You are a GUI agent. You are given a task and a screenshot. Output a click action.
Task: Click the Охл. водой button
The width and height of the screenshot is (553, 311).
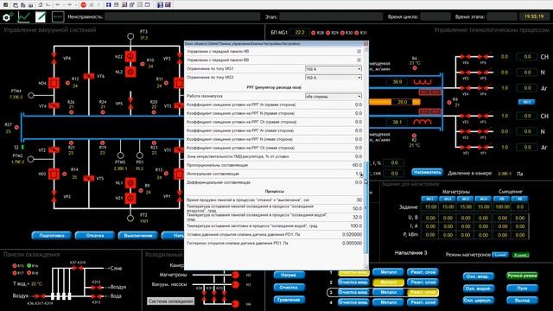[x=478, y=289]
